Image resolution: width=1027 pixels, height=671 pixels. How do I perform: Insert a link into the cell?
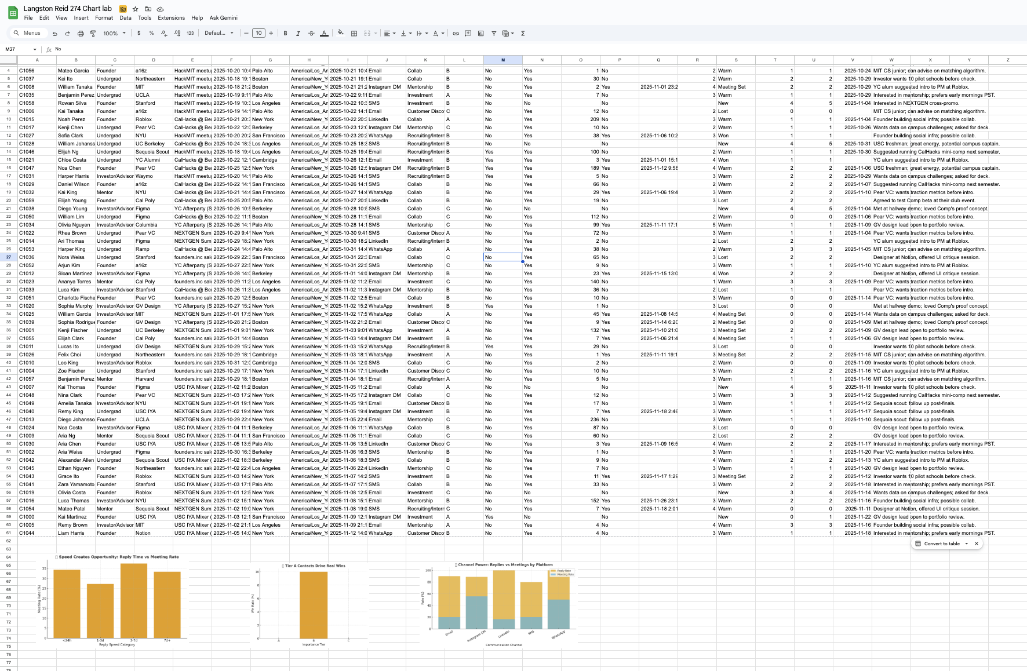(456, 33)
